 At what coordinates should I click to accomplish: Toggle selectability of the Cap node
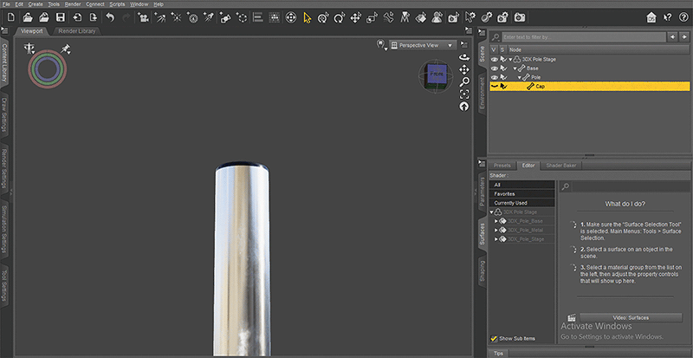tap(503, 87)
